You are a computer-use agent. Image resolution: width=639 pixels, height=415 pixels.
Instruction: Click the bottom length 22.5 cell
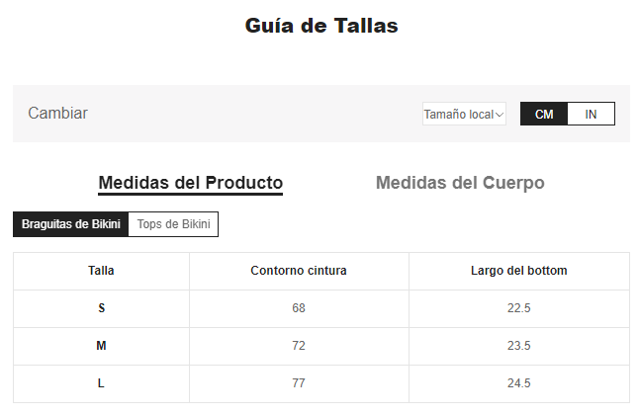point(518,308)
